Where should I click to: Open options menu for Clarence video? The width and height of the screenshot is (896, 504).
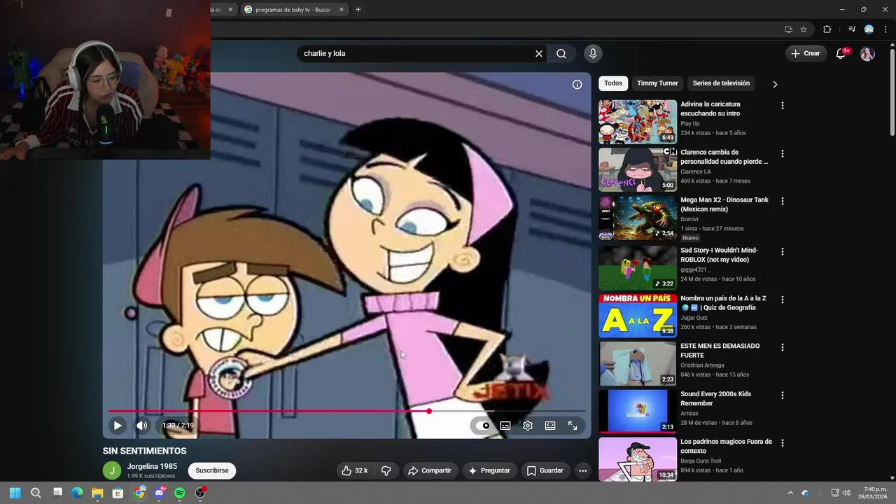pyautogui.click(x=782, y=153)
